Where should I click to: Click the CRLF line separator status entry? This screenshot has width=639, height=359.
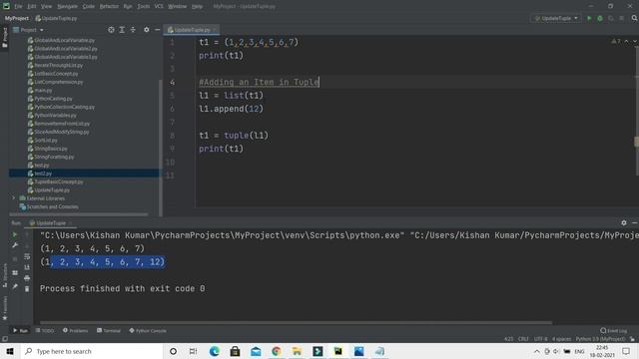(x=523, y=339)
